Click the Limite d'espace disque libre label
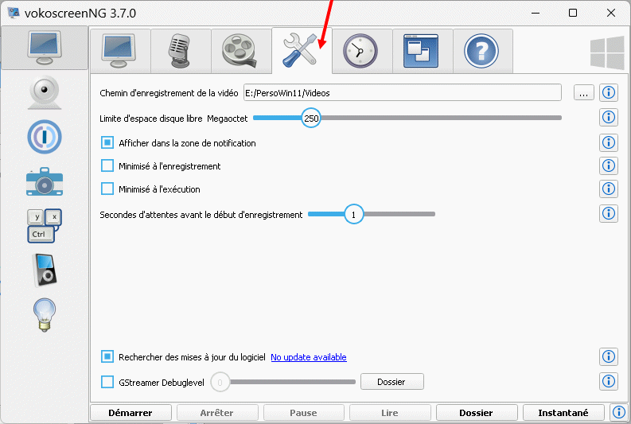This screenshot has width=631, height=424. point(151,119)
